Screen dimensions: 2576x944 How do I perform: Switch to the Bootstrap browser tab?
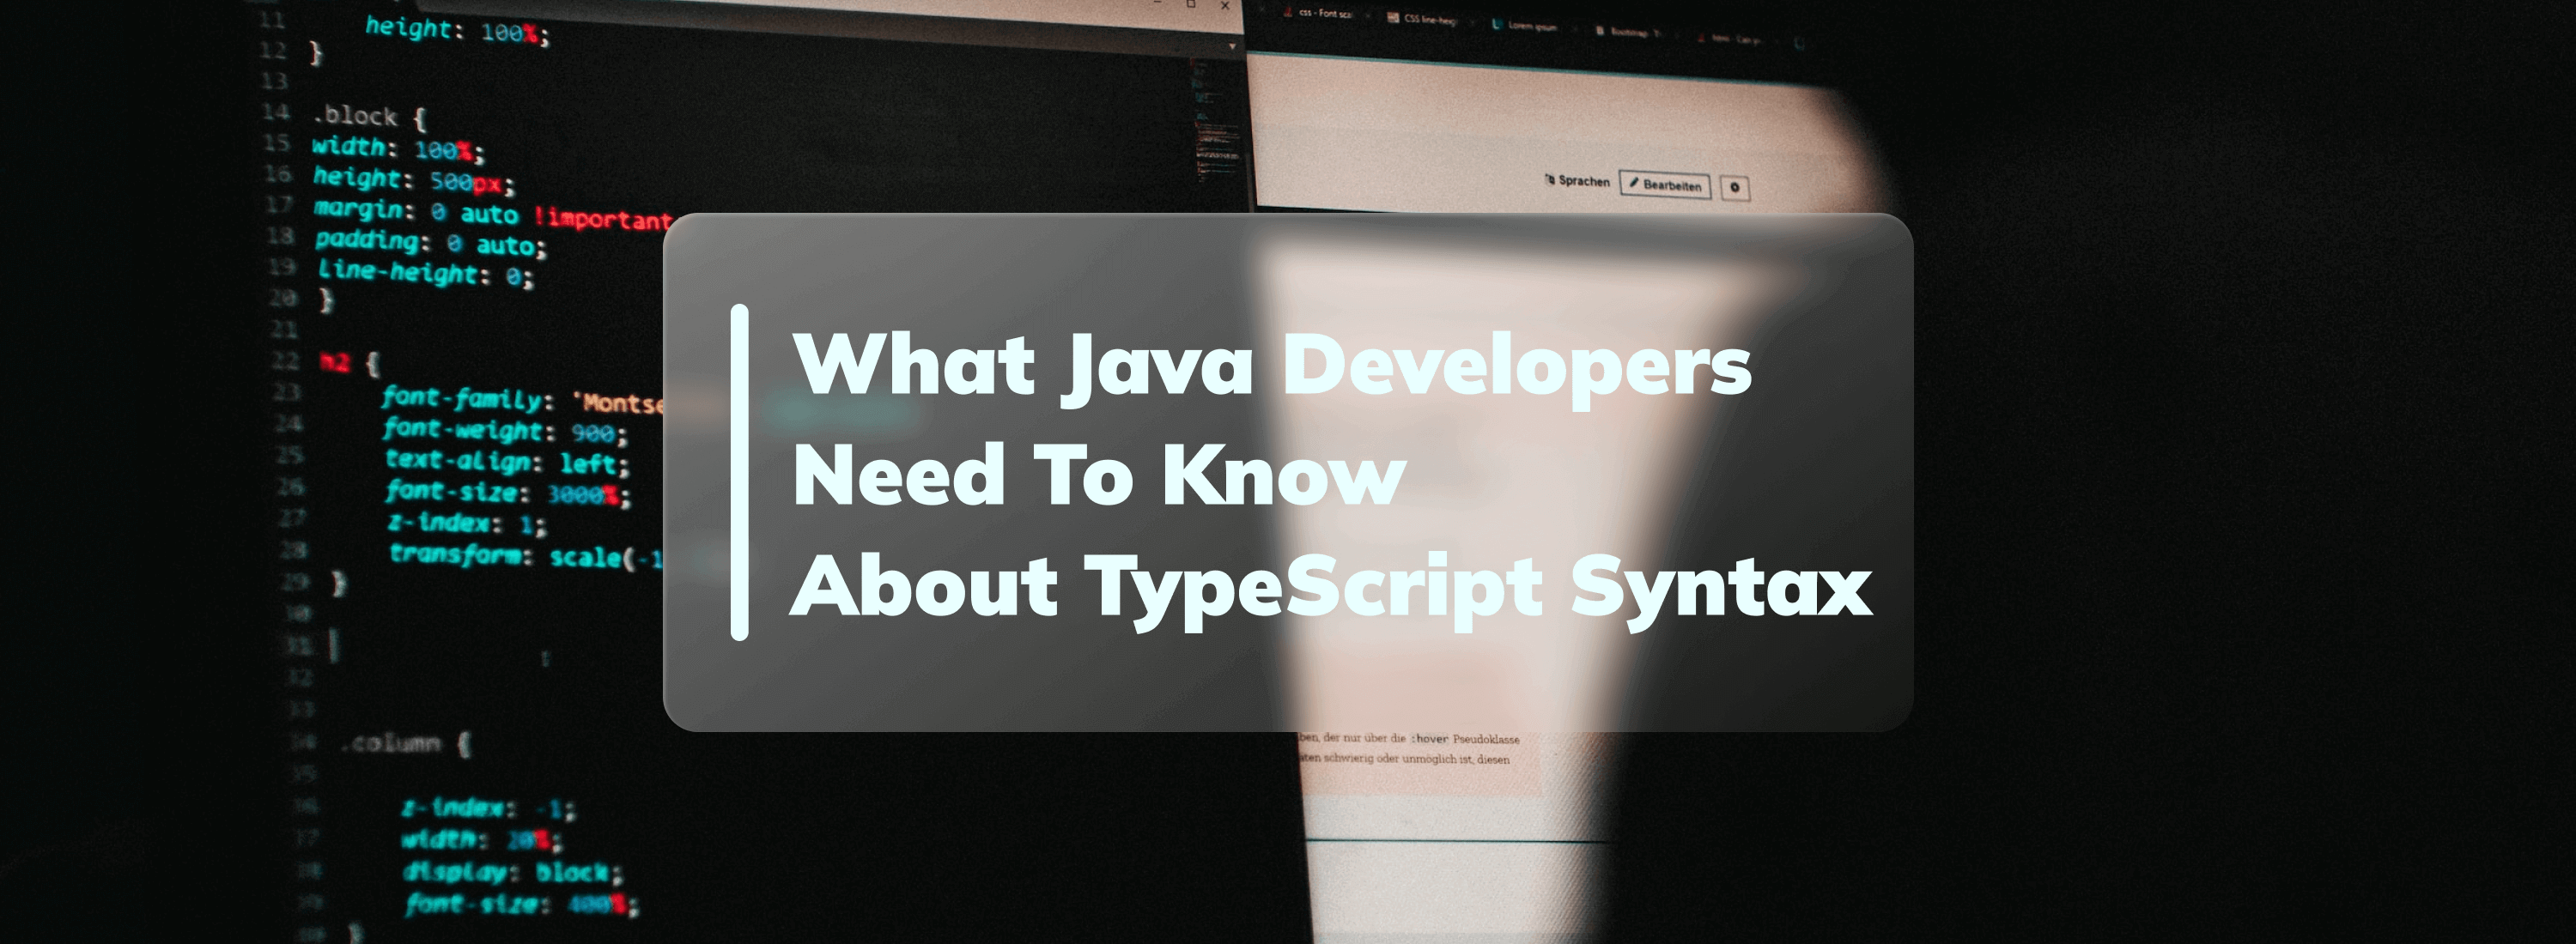(1628, 32)
